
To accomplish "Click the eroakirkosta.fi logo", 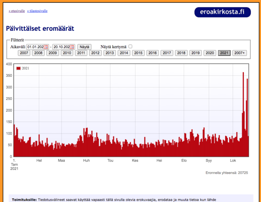I will [x=222, y=12].
